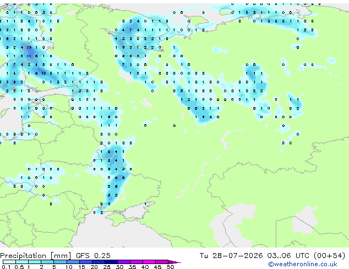Click the 45–50 mm legend color swatch
The width and height of the screenshot is (349, 269).
point(162,262)
